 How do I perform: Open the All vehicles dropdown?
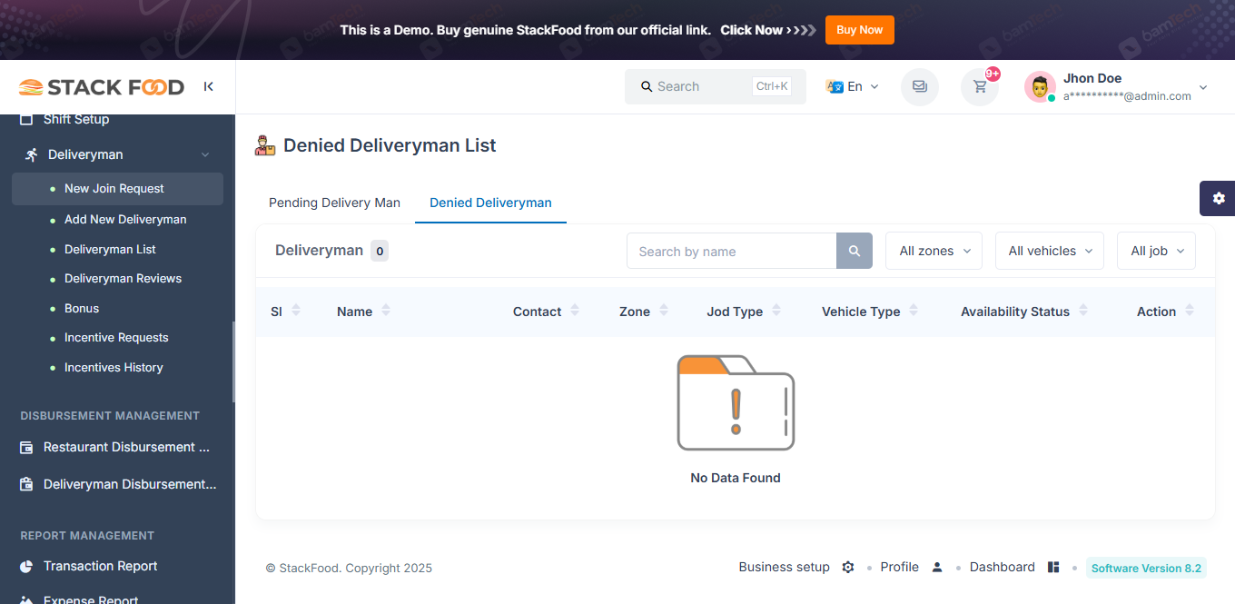(x=1050, y=251)
